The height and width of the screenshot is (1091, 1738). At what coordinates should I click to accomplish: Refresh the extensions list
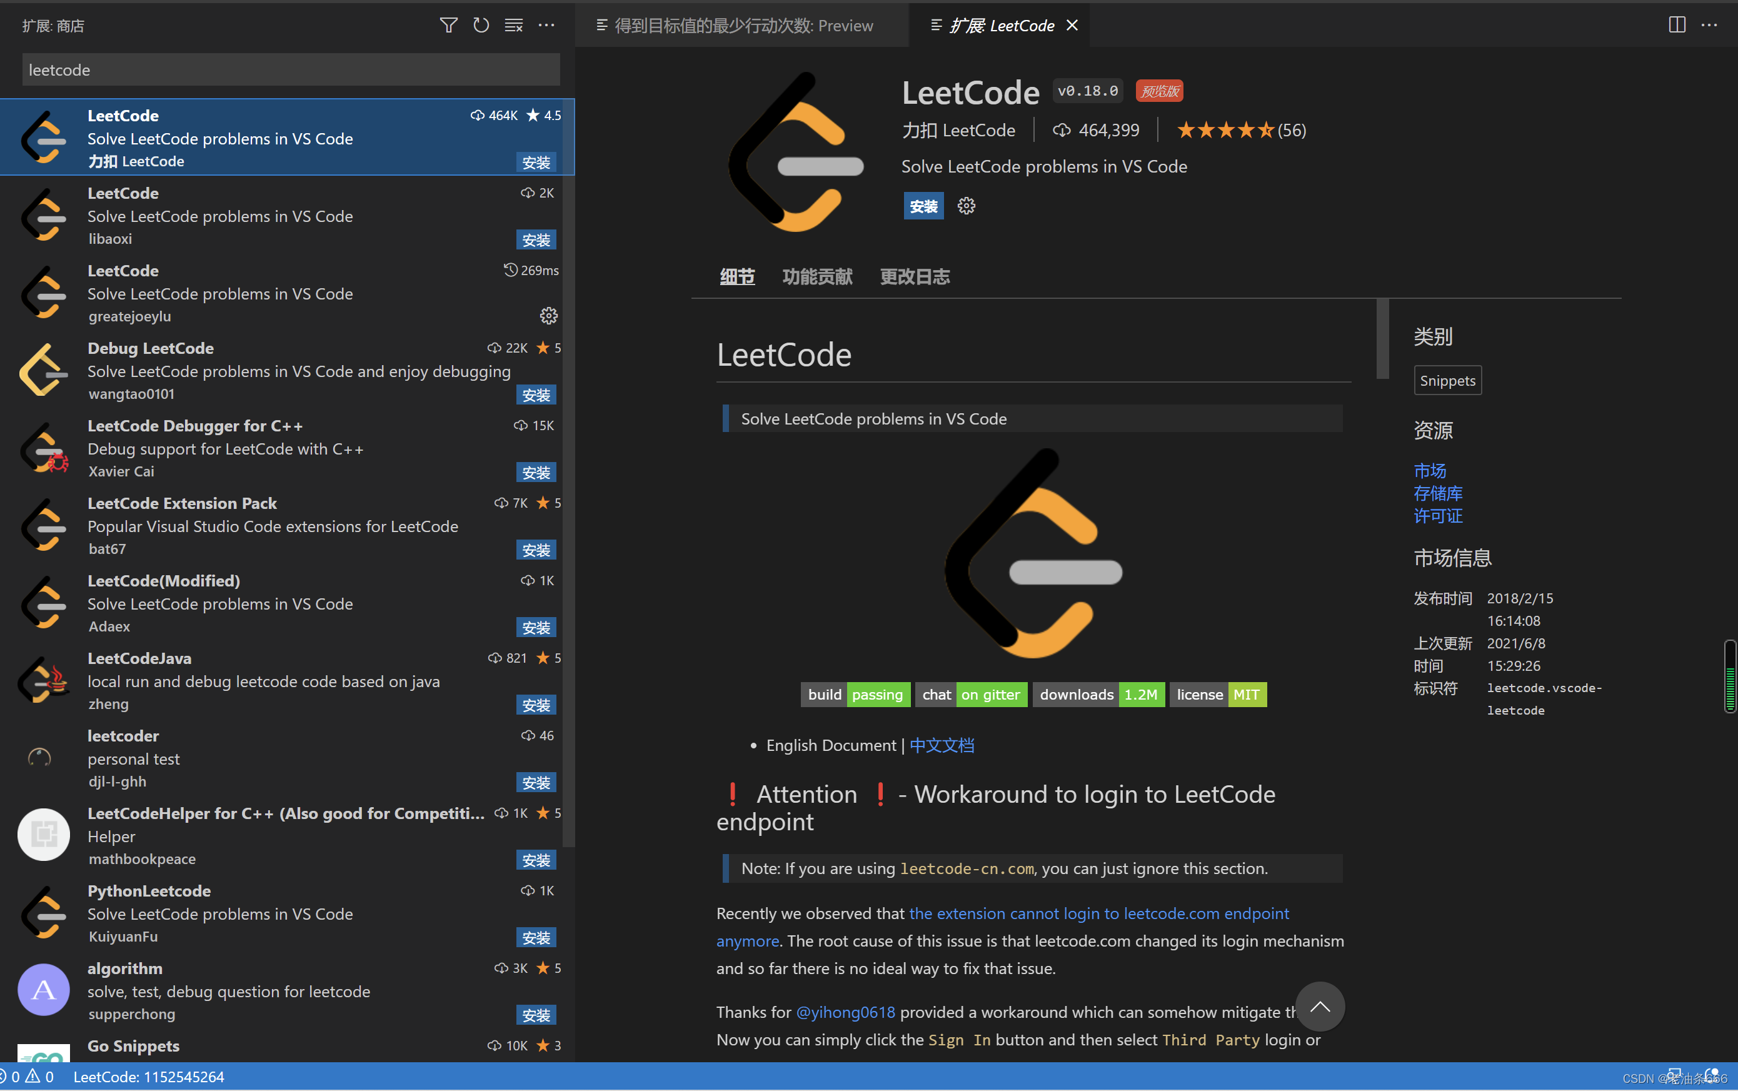click(481, 25)
